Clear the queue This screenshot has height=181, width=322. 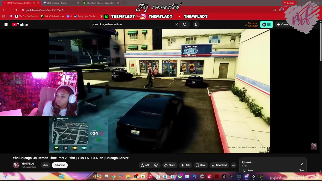[x=301, y=170]
